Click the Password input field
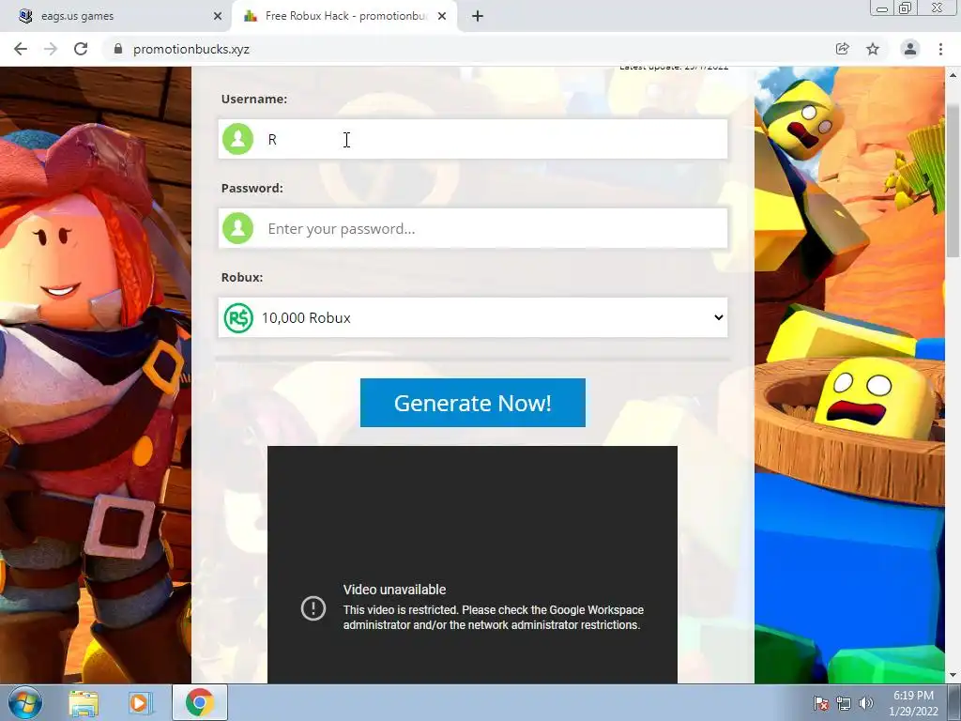Screen dimensions: 961x721 [x=473, y=228]
